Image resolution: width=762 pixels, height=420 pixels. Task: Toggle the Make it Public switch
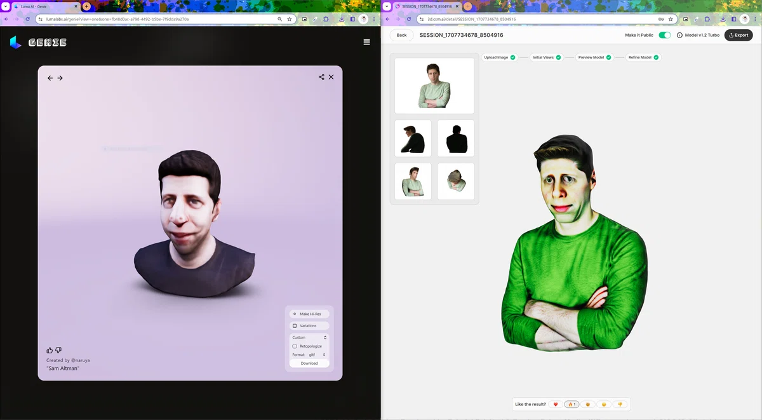point(665,35)
